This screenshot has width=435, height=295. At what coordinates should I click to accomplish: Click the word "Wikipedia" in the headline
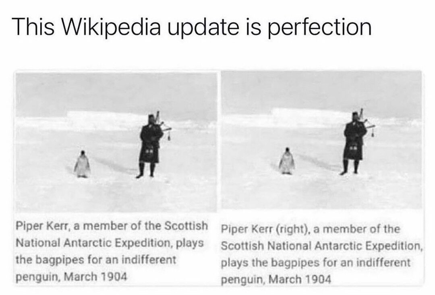click(x=110, y=27)
